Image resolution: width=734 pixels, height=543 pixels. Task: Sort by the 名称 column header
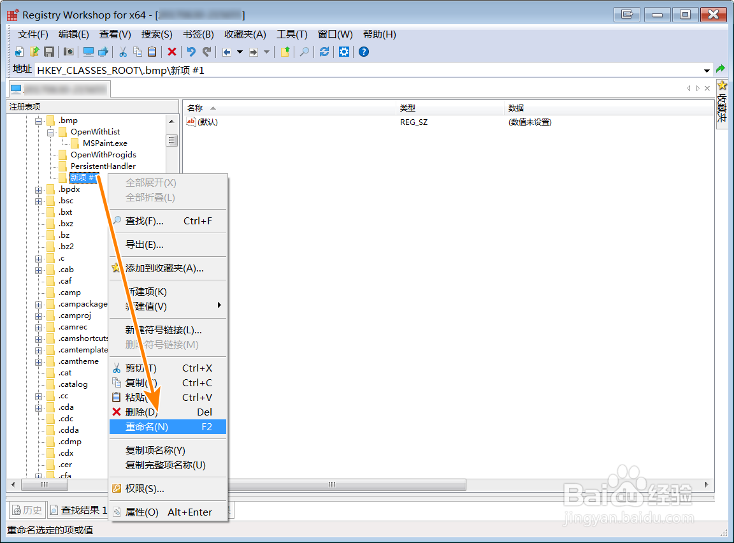click(289, 108)
